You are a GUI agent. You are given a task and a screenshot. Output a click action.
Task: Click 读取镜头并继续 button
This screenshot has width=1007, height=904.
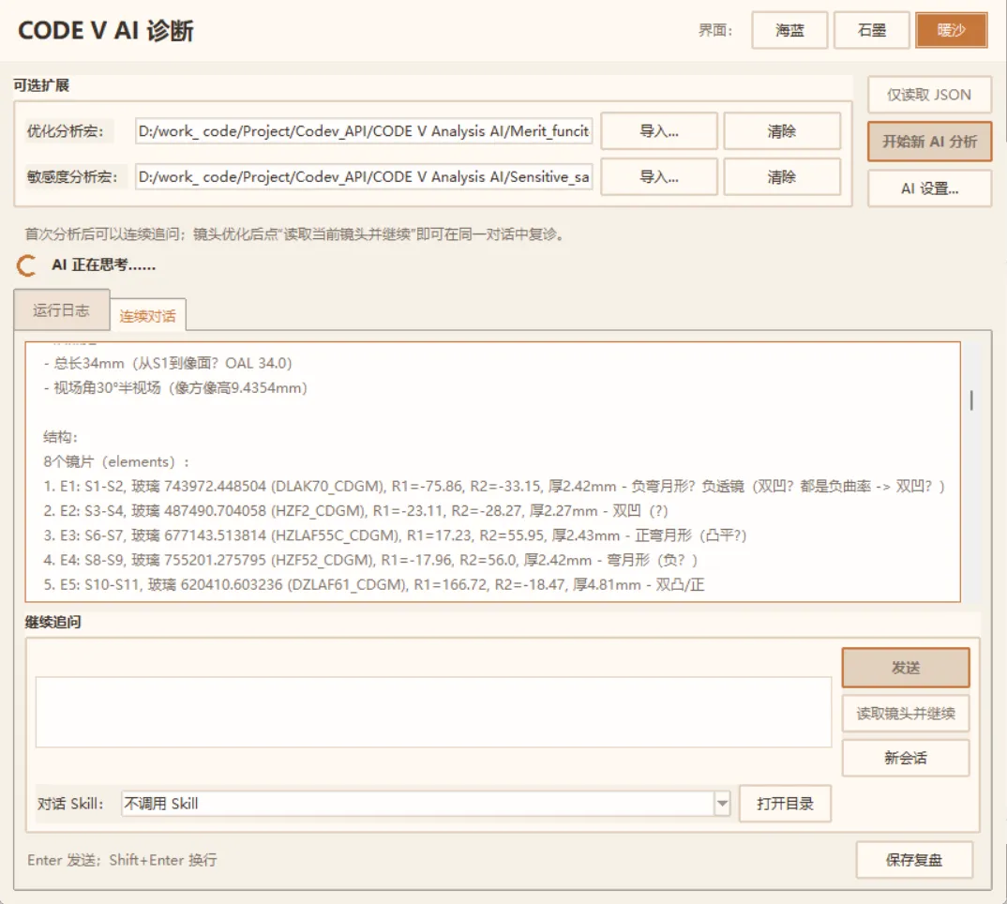(x=906, y=714)
